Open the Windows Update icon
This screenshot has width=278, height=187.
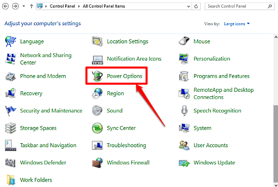[x=184, y=163]
